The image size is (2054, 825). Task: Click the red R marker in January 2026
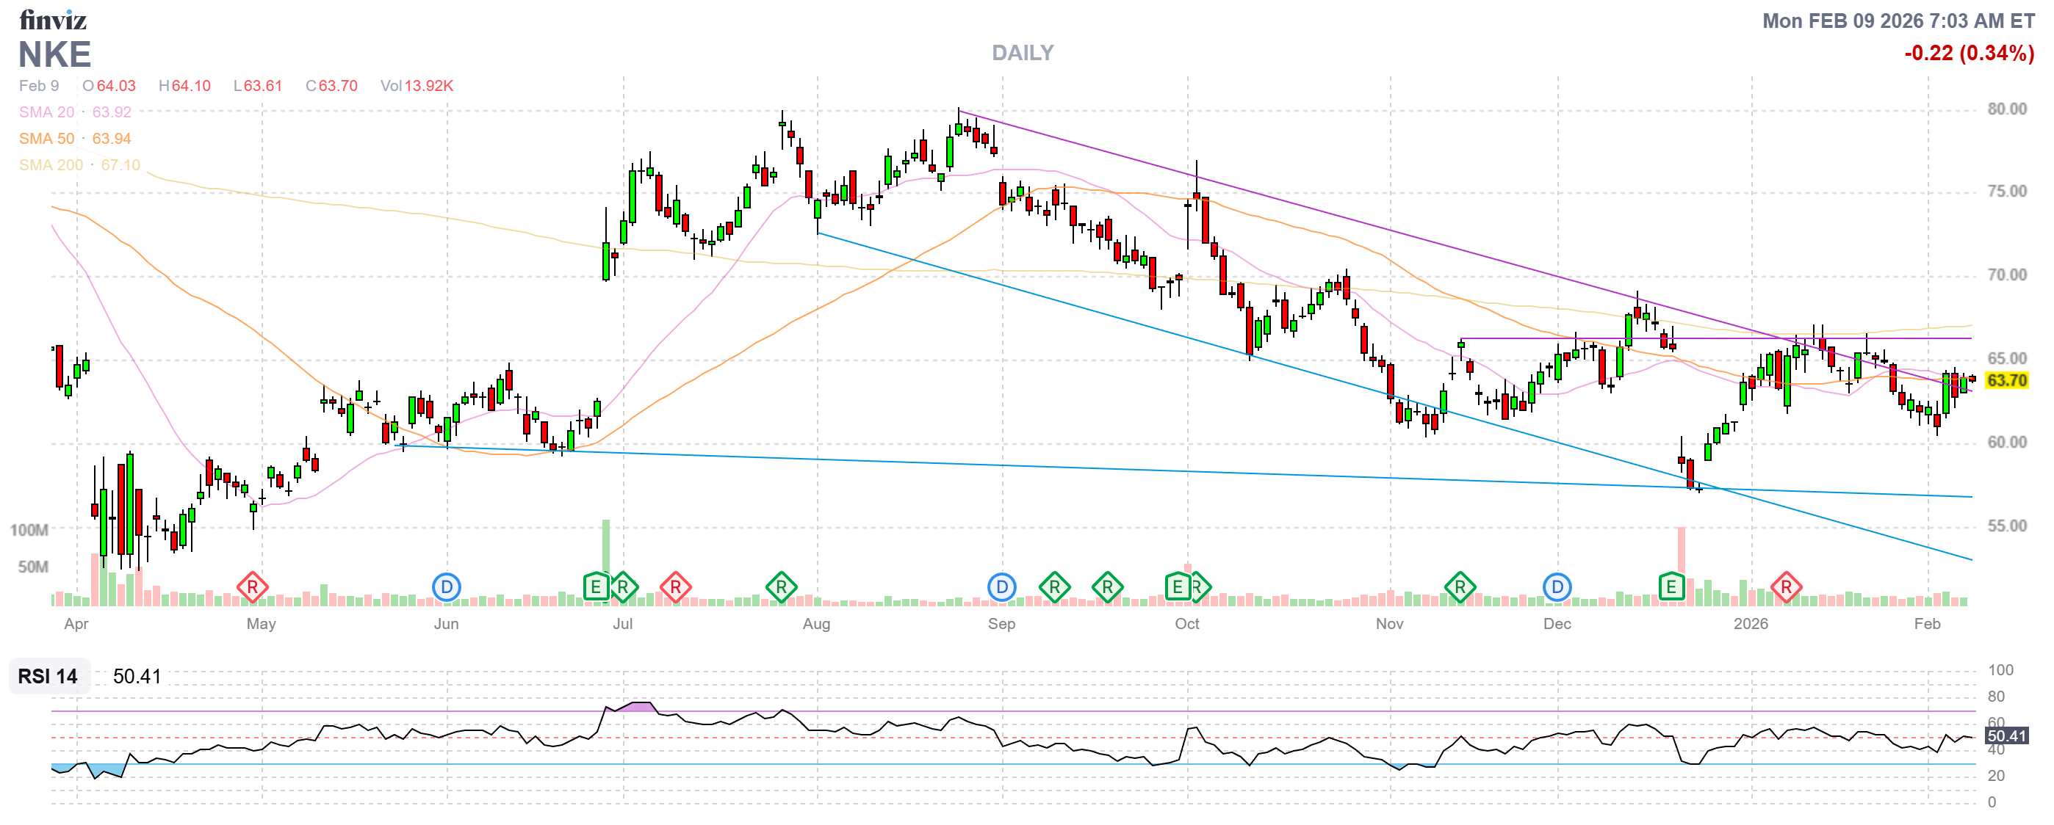pyautogui.click(x=1786, y=588)
